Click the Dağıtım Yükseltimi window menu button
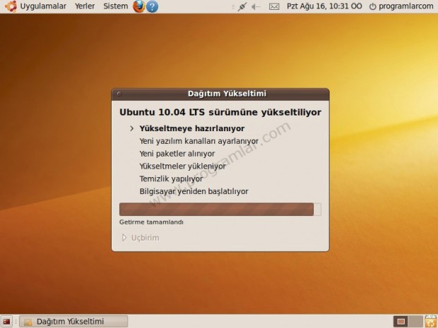Screen dimensions: 438x328 pos(119,94)
